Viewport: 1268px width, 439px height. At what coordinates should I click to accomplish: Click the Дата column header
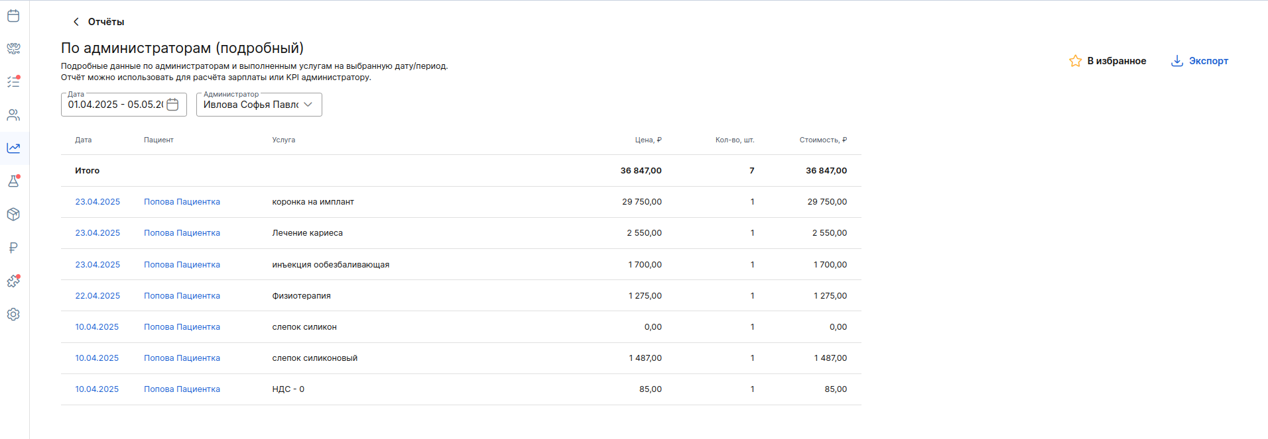pos(84,140)
